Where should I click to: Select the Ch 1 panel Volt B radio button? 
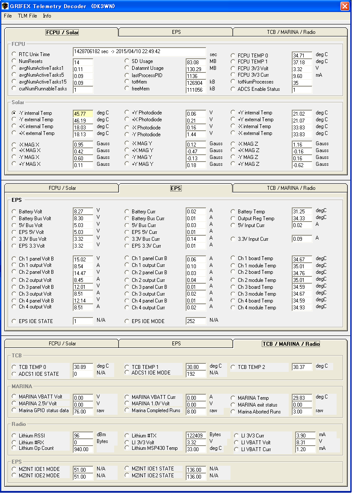[x=14, y=258]
